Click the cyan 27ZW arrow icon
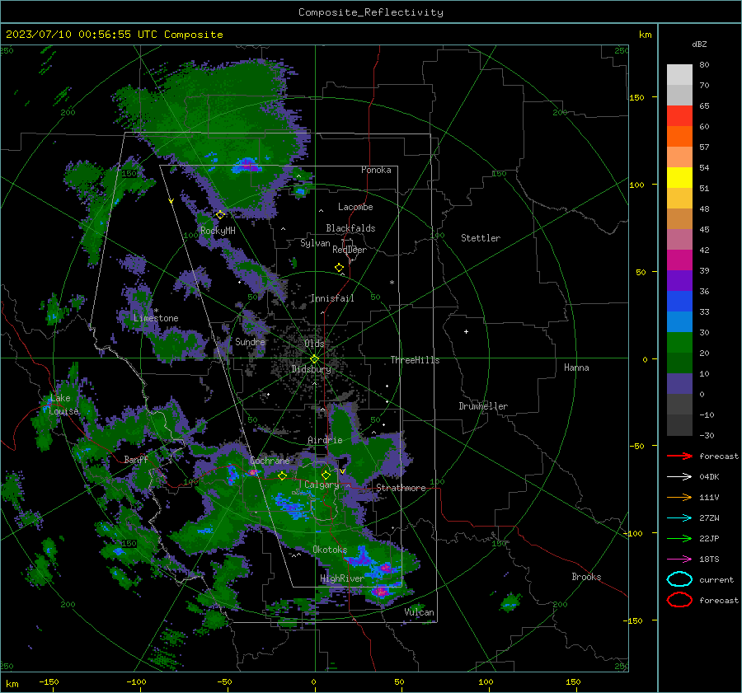This screenshot has width=742, height=693. pos(679,518)
